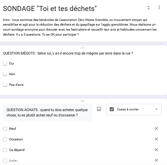The width and height of the screenshot is (167, 165).
Task: Select the Pas d'avis checkbox
Action: (x=5, y=85)
